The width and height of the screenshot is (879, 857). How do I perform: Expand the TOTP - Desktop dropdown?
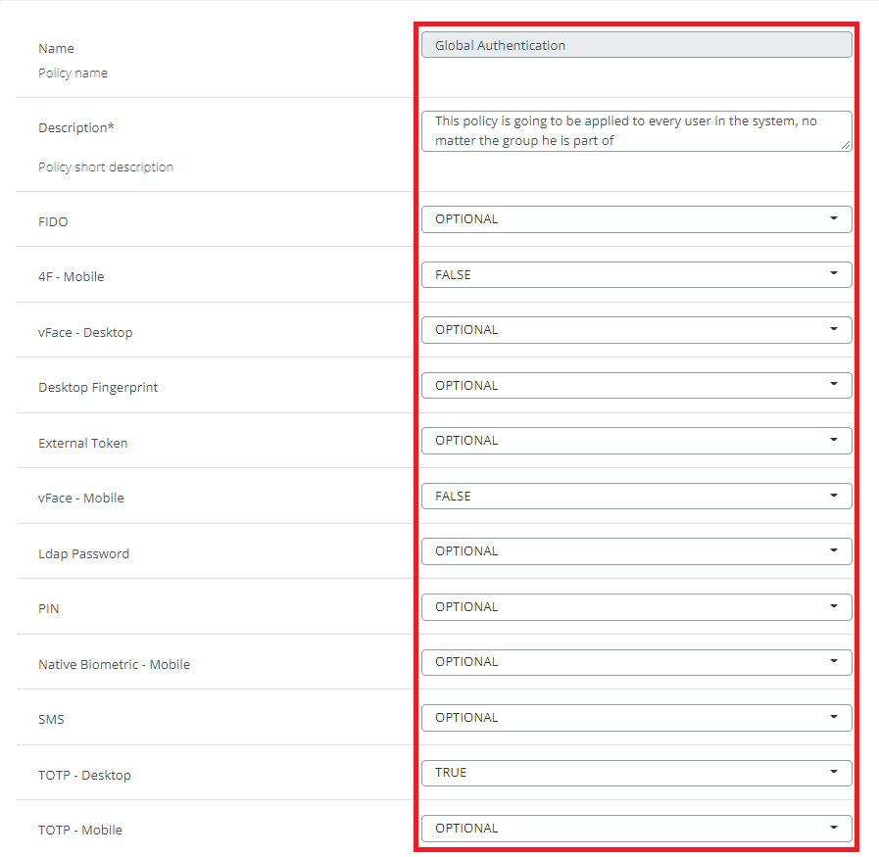636,773
